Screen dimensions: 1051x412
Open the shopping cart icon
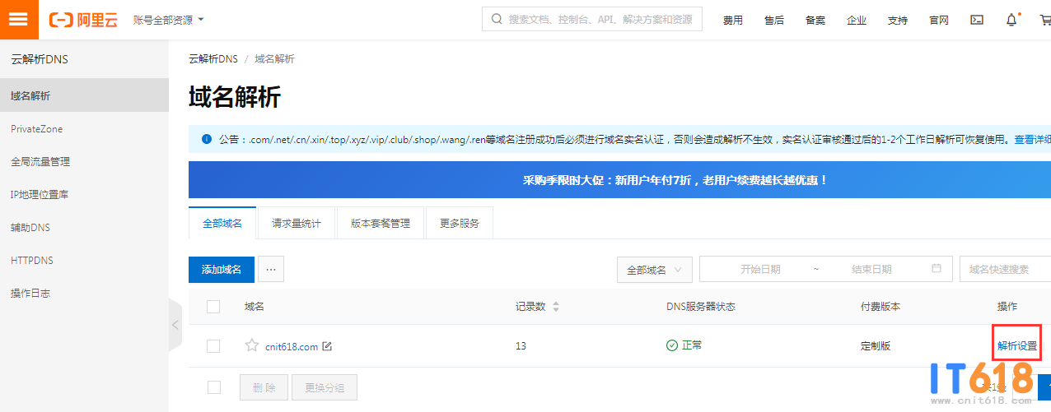pyautogui.click(x=1045, y=20)
